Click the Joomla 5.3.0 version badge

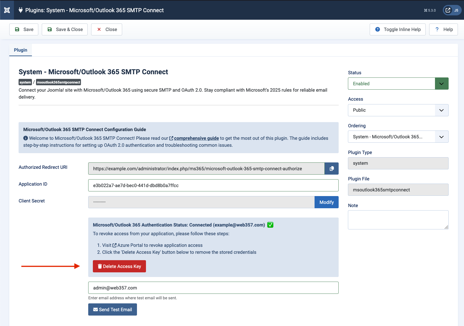(430, 10)
